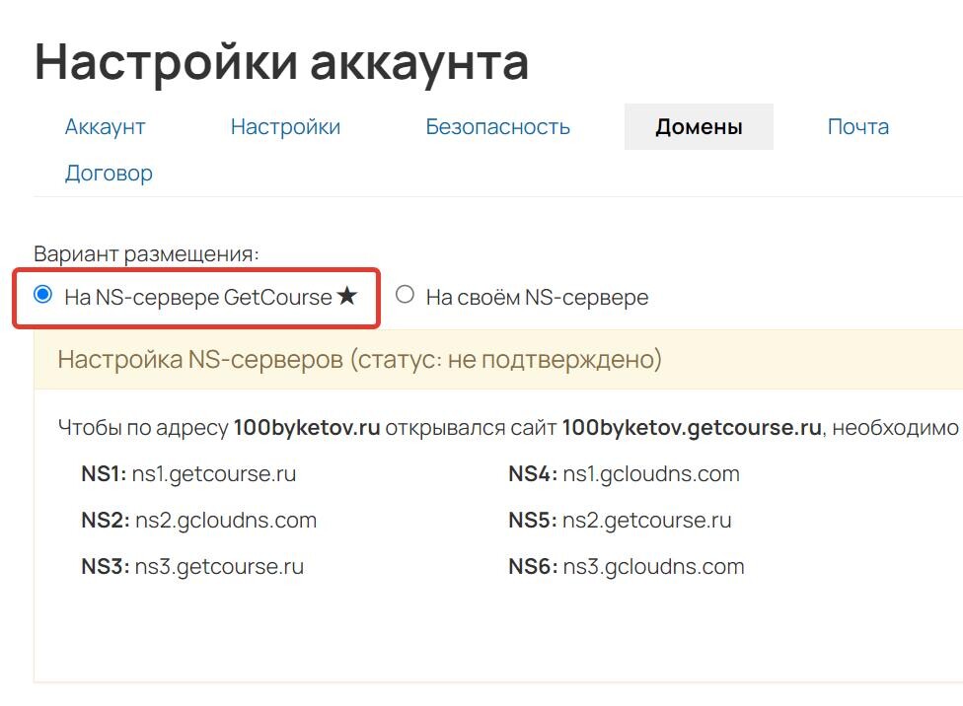This screenshot has width=963, height=706.
Task: Select the 'На NS-сервере GetCourse' radio button
Action: (x=43, y=295)
